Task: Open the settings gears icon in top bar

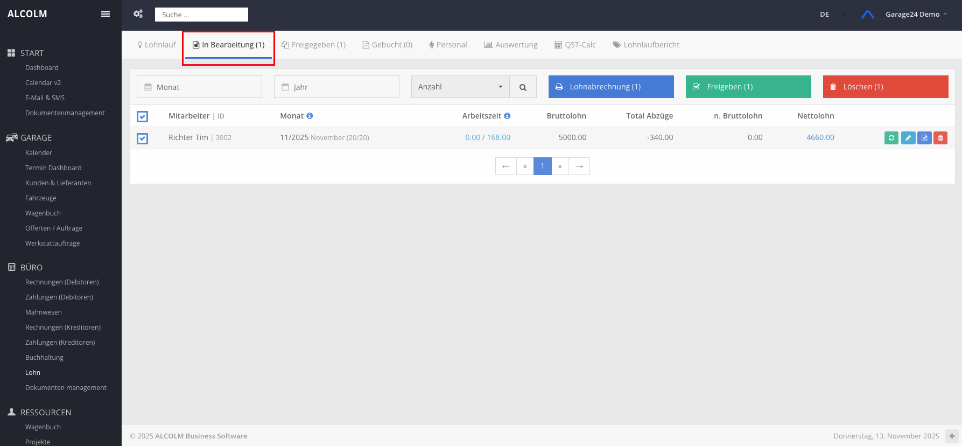Action: coord(138,14)
